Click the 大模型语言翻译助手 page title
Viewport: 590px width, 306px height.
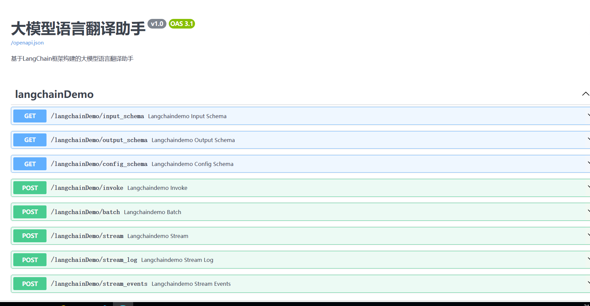tap(78, 29)
